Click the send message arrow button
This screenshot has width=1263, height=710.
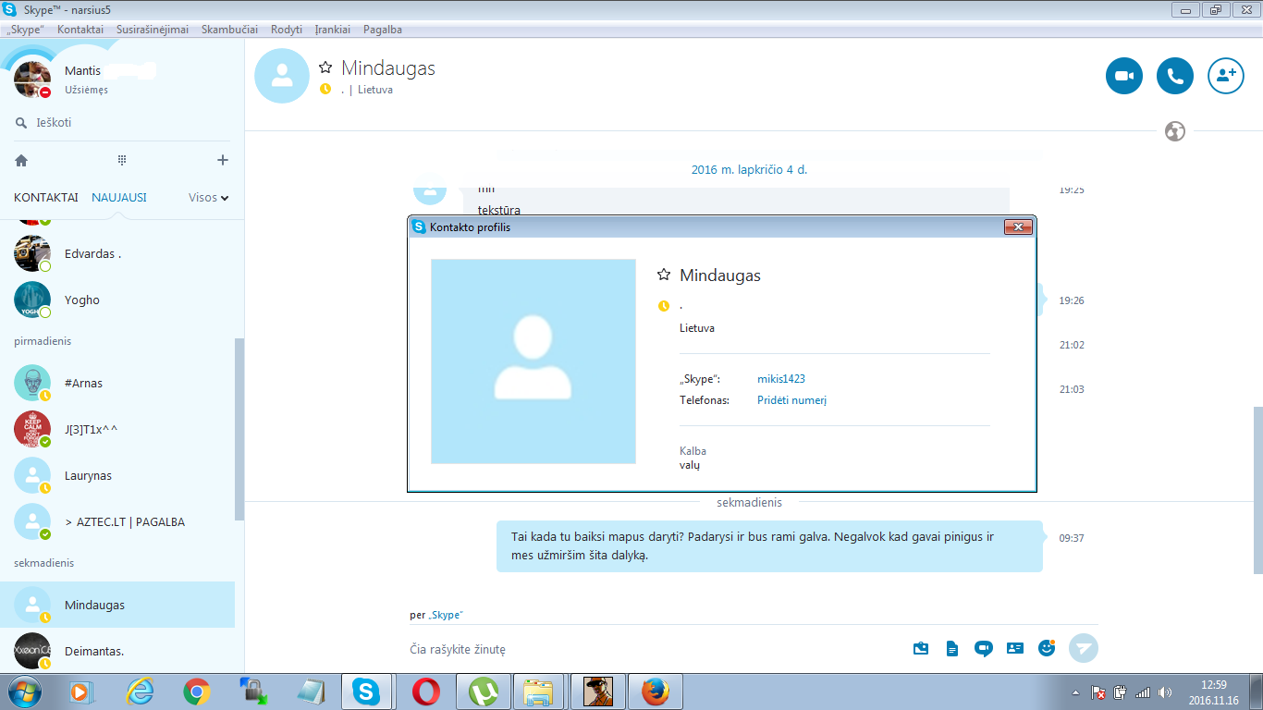[1083, 648]
